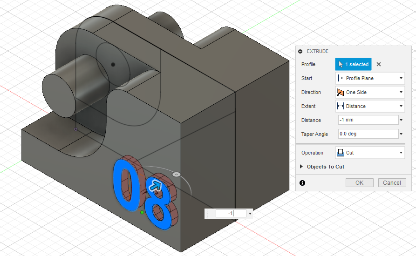The height and width of the screenshot is (256, 416).
Task: Open the Start 'Profile Plane' dropdown
Action: tap(370, 78)
